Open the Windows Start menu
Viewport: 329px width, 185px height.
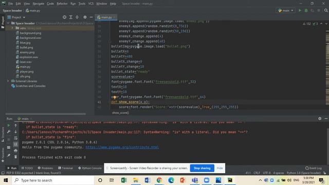pyautogui.click(x=6, y=180)
